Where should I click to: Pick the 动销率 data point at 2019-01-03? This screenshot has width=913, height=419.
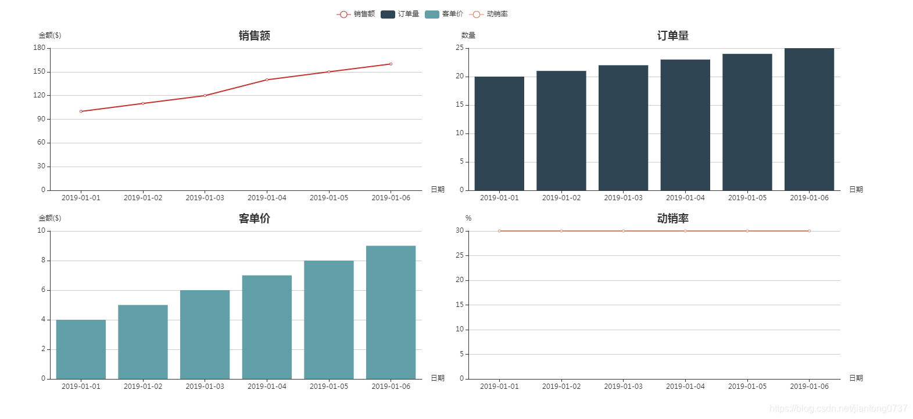click(623, 231)
